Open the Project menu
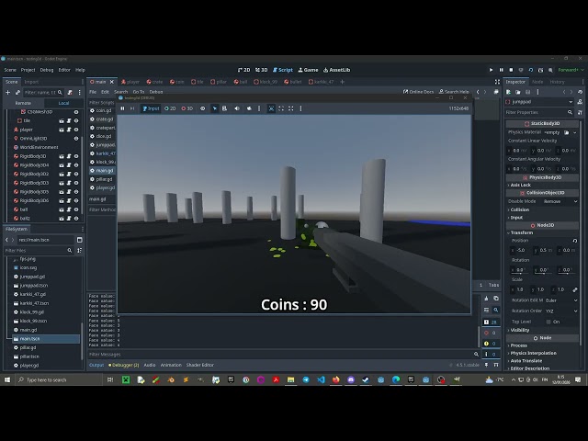Image resolution: width=588 pixels, height=441 pixels. click(28, 70)
